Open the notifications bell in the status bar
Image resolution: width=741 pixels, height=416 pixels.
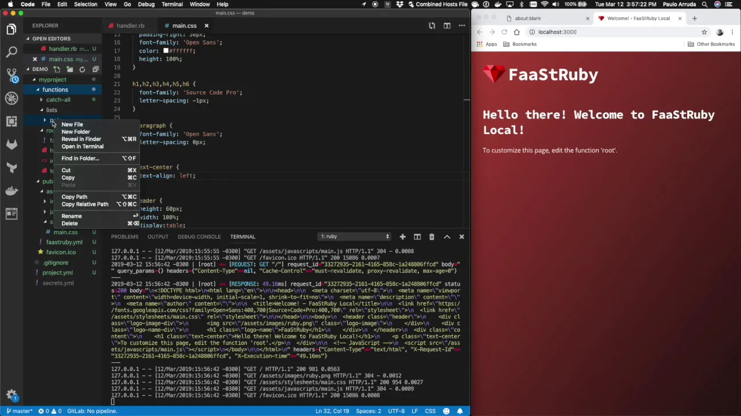460,411
